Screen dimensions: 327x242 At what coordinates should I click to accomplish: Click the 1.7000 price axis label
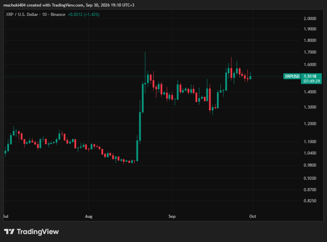pyautogui.click(x=310, y=52)
